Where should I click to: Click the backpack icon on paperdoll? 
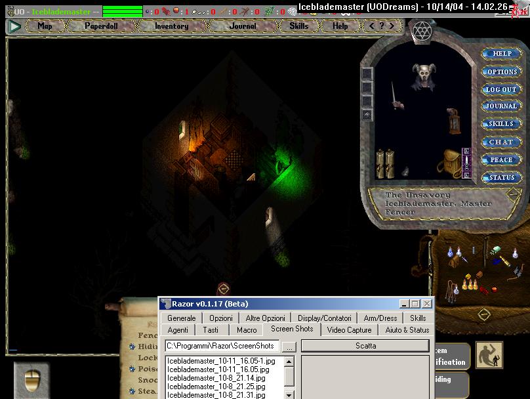(451, 162)
